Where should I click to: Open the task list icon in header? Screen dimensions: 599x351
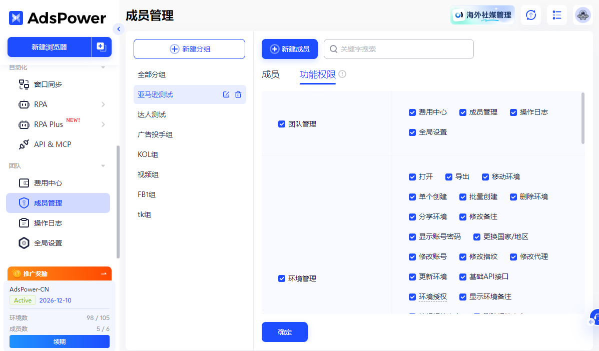(x=556, y=15)
